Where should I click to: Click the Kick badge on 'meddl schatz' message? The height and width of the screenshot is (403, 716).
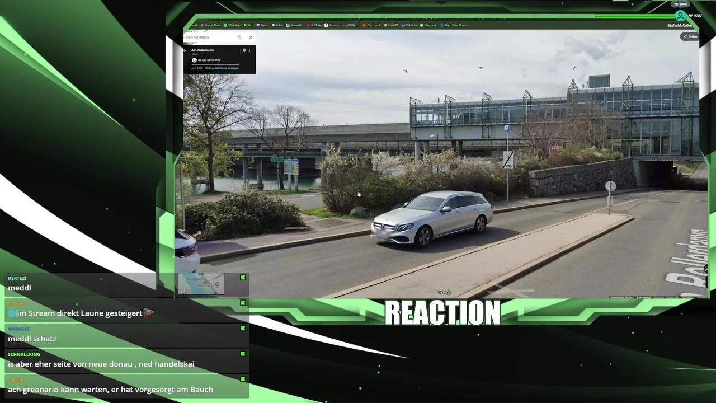point(243,329)
